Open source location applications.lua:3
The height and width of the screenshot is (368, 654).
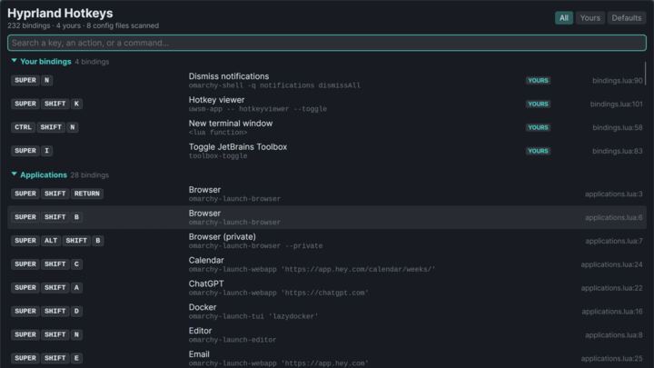[613, 194]
